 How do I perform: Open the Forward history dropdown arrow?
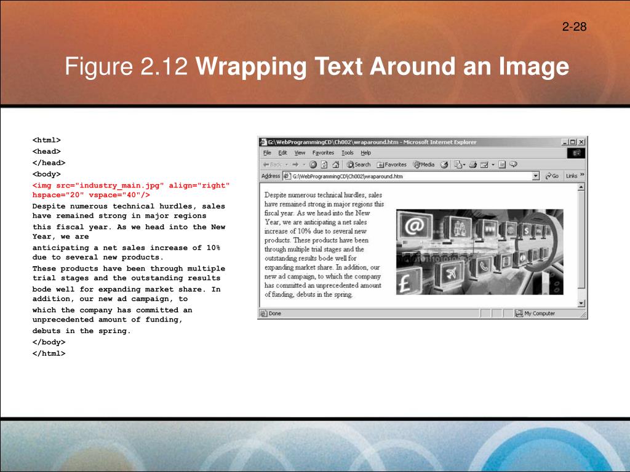304,165
